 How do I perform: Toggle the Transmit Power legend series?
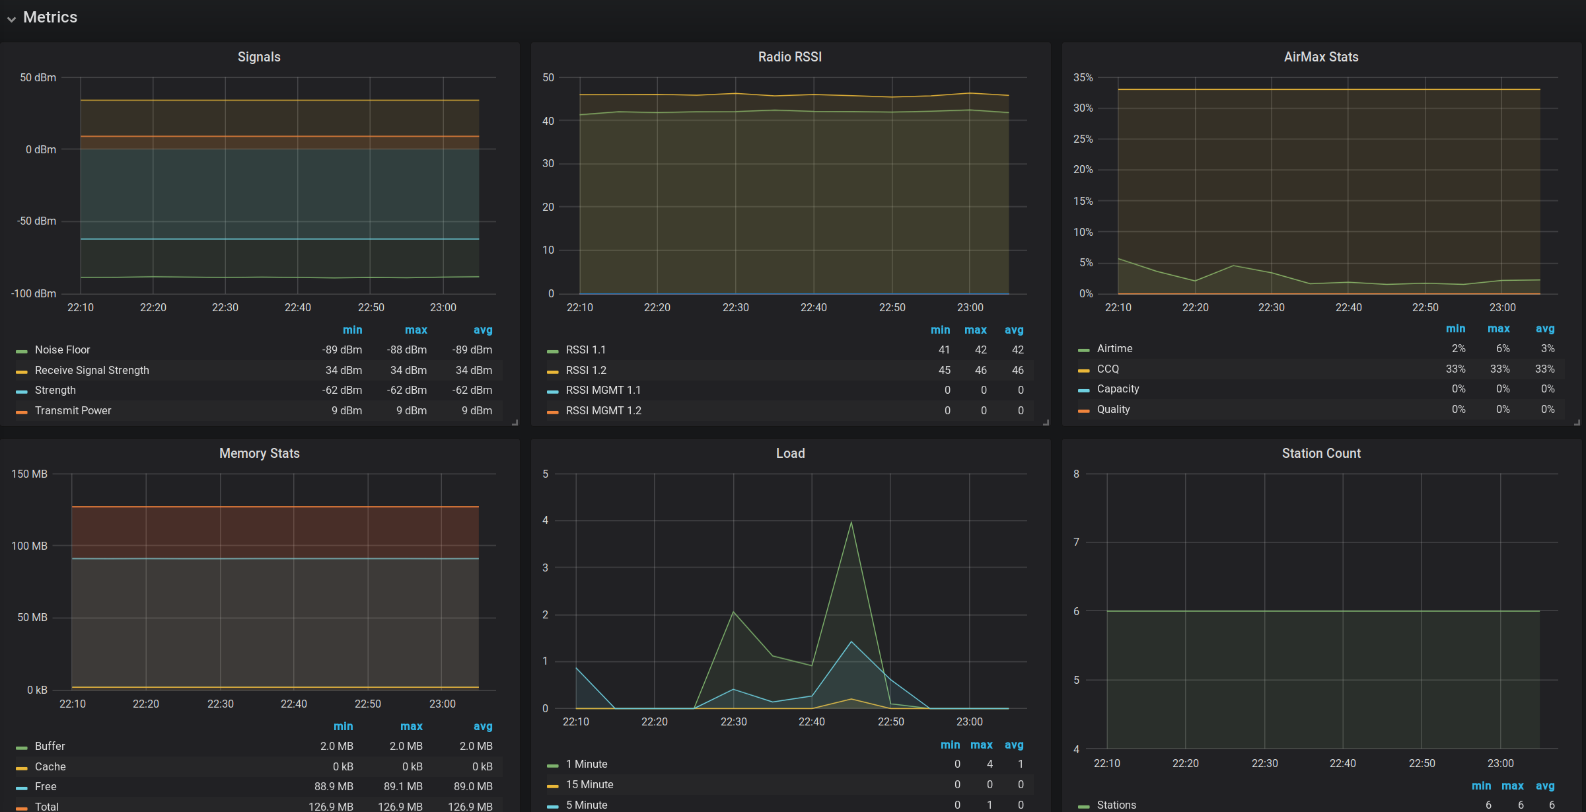(73, 410)
